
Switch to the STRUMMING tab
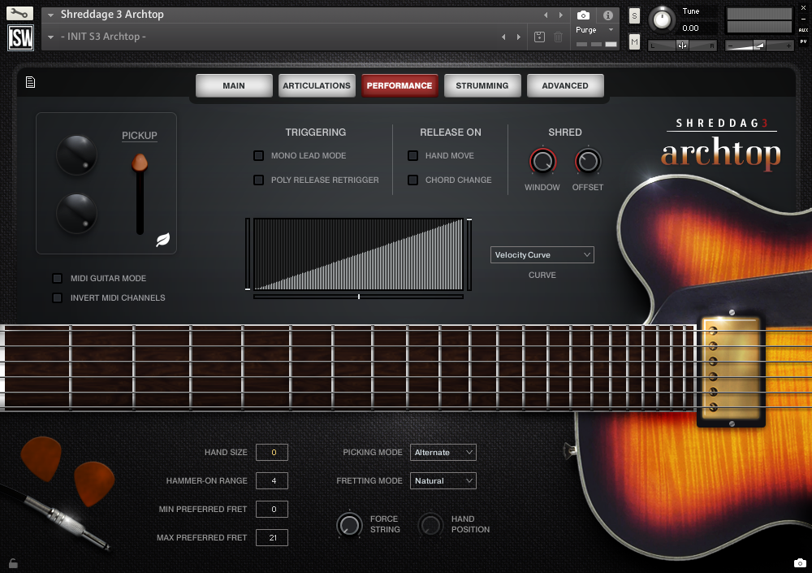482,85
